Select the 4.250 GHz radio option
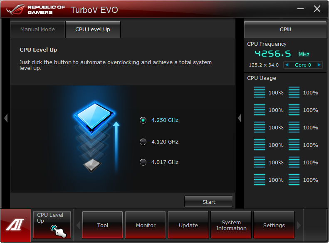 (143, 120)
